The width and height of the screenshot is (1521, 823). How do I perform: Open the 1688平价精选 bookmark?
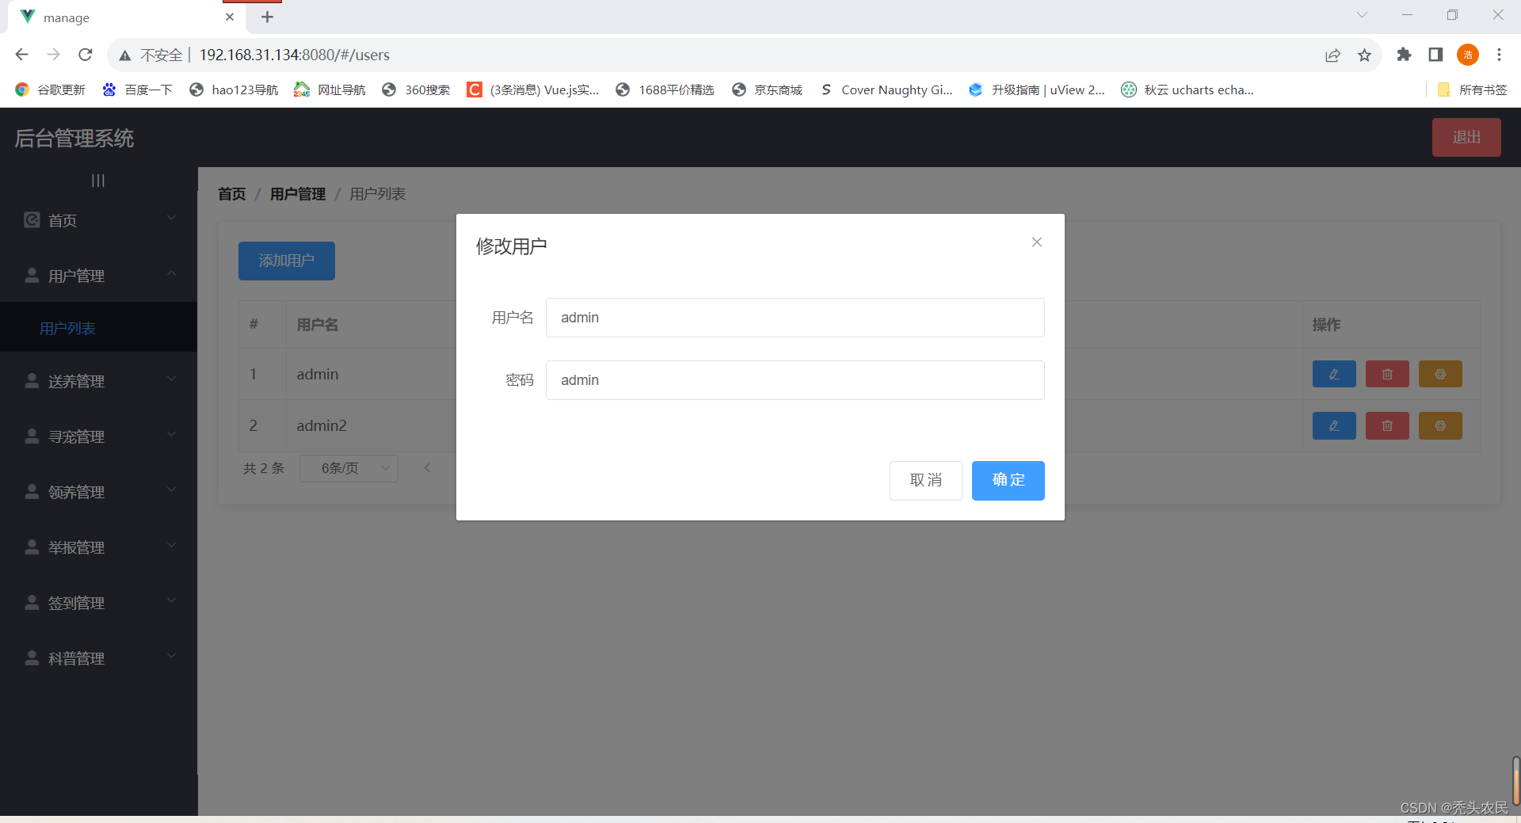tap(665, 90)
